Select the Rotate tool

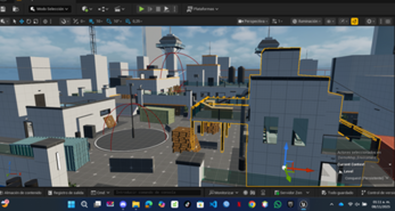[x=29, y=21]
